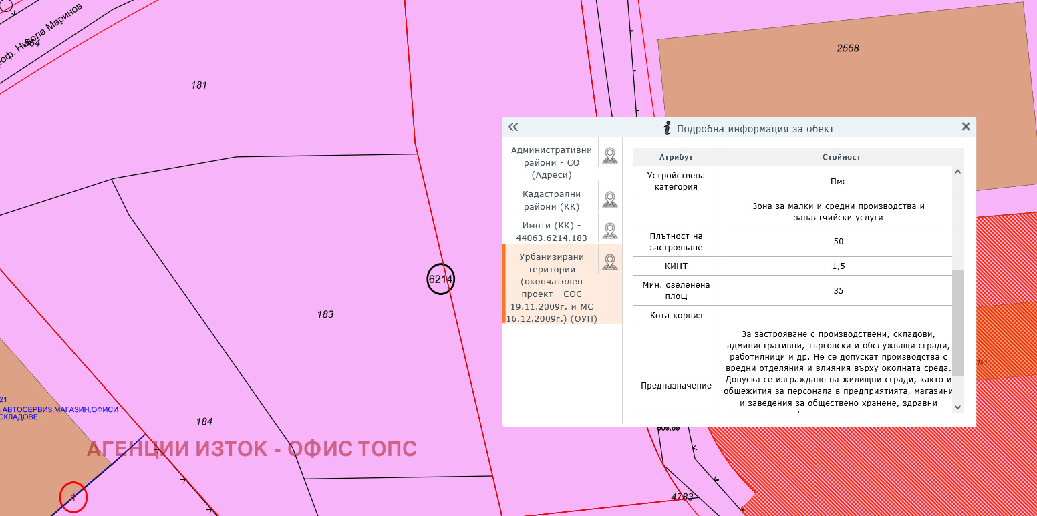Click the attribute table scrollbar thumb
Screen dimensions: 1037x516
click(957, 322)
